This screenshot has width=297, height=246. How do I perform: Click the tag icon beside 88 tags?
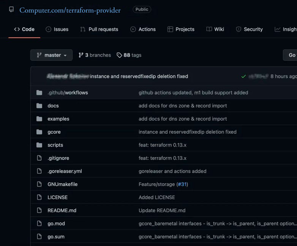pos(119,55)
